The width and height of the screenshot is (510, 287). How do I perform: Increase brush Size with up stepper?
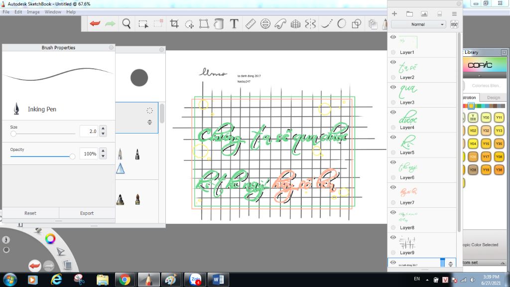103,128
